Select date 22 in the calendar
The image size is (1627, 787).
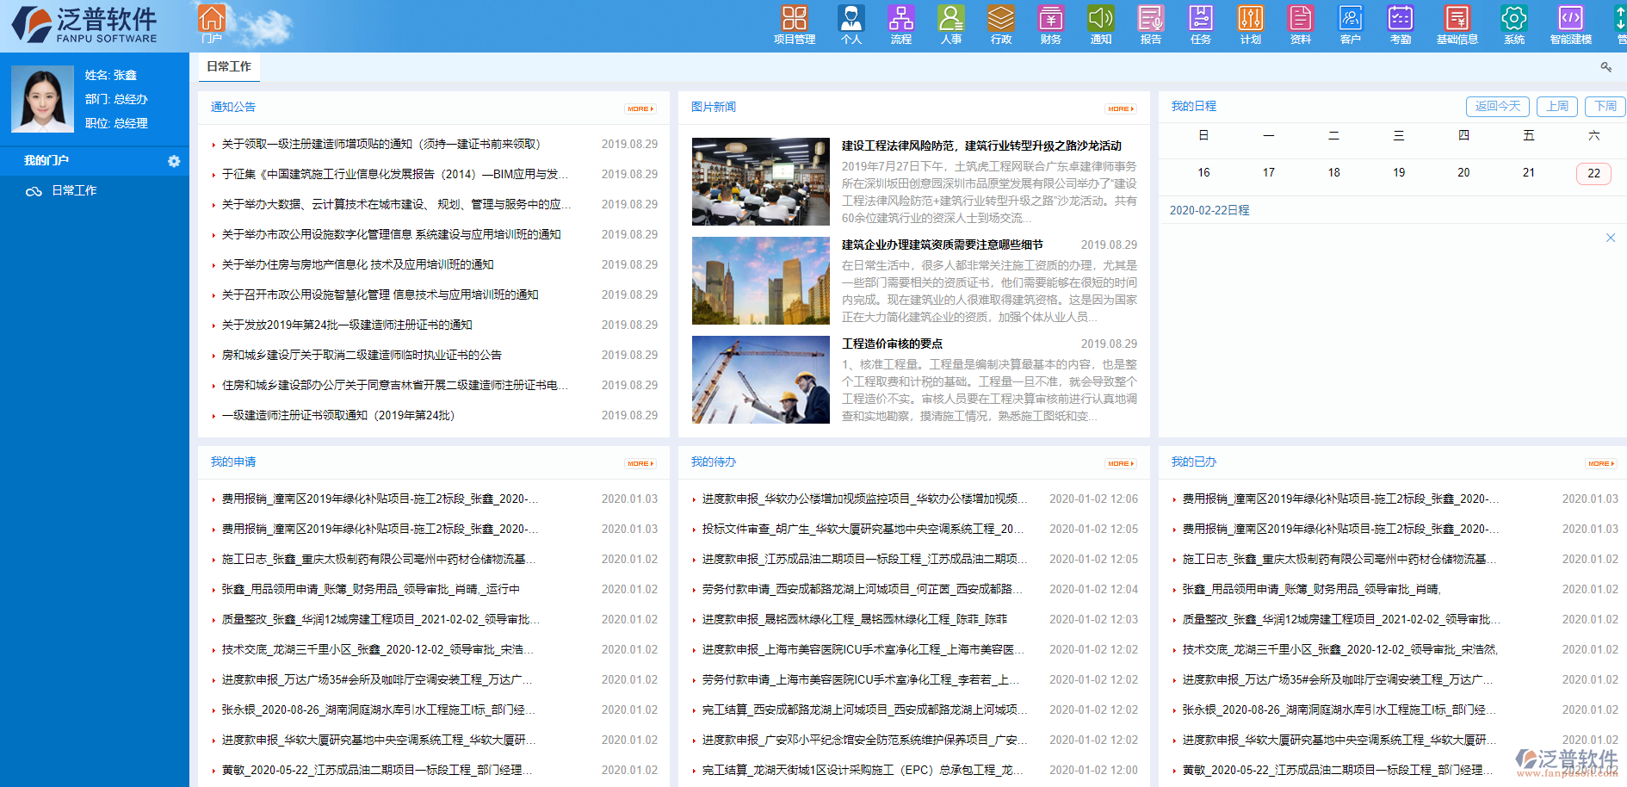pos(1593,173)
